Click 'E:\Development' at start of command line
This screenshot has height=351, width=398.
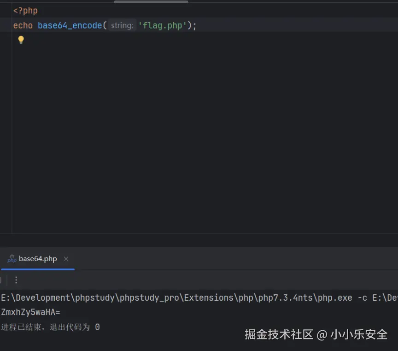(x=35, y=298)
